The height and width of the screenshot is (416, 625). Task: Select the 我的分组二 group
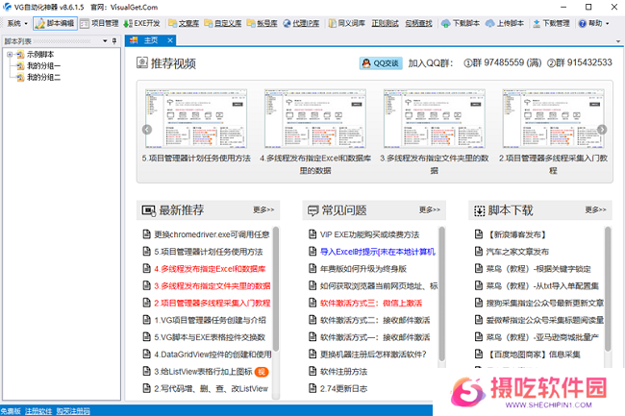(x=43, y=78)
